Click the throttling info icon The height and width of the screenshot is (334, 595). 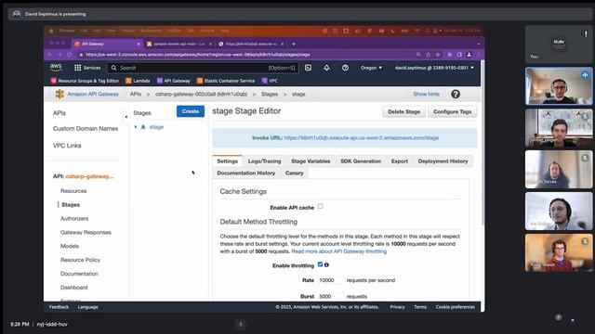coord(326,264)
